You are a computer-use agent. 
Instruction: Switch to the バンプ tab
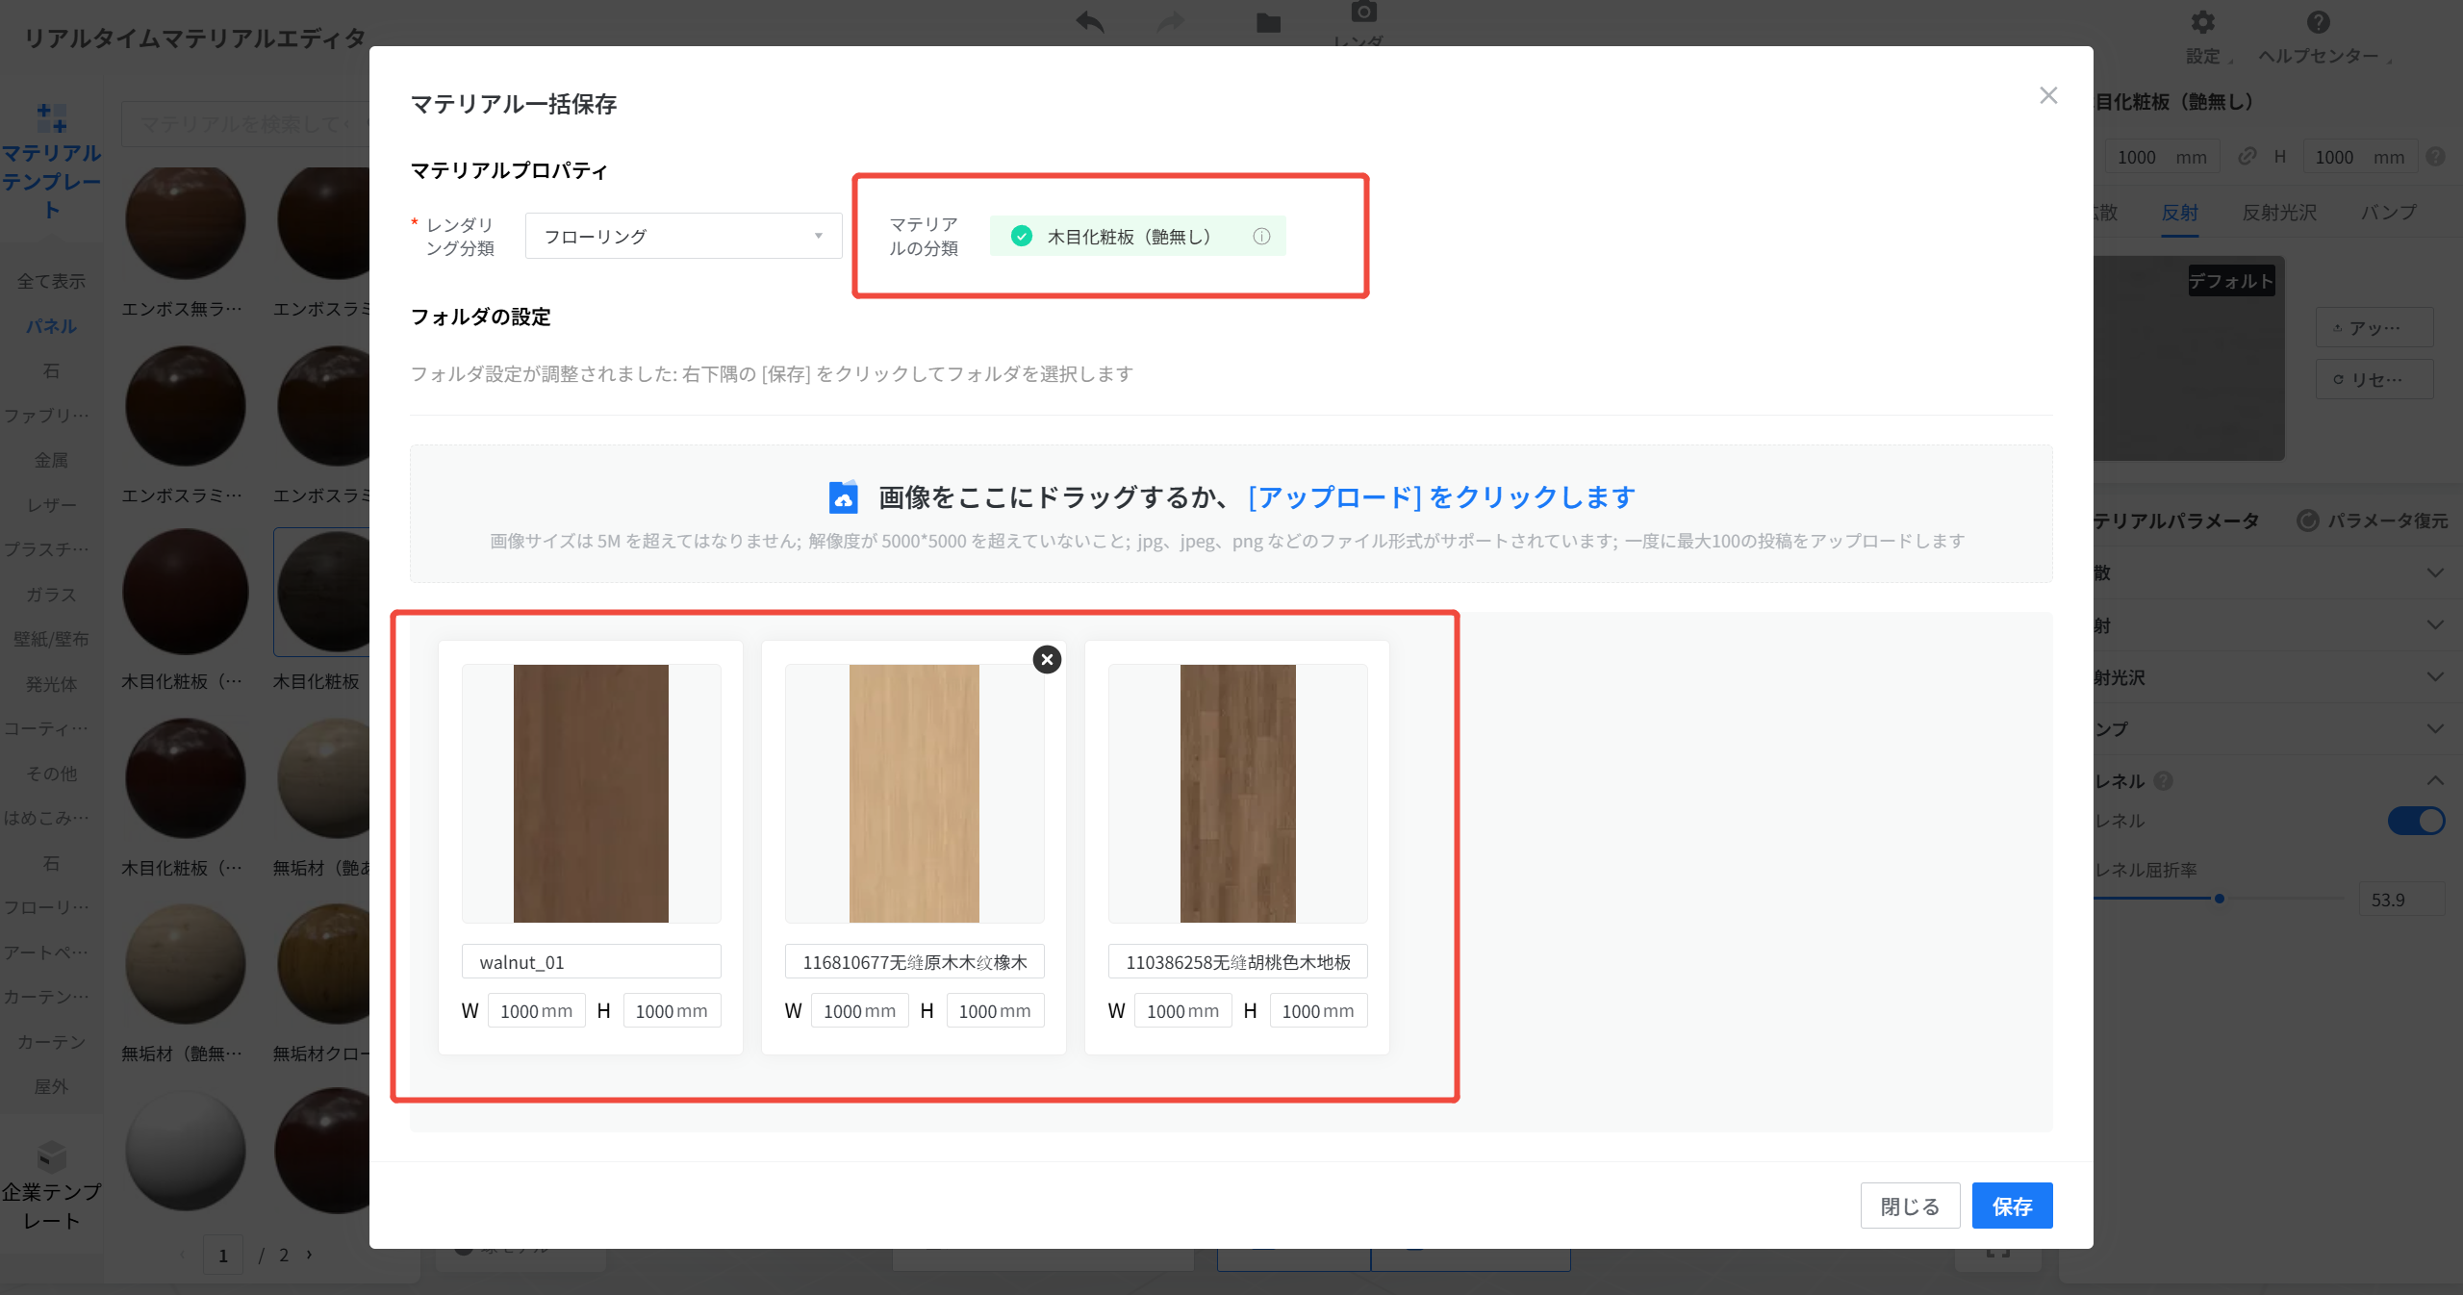tap(2388, 213)
